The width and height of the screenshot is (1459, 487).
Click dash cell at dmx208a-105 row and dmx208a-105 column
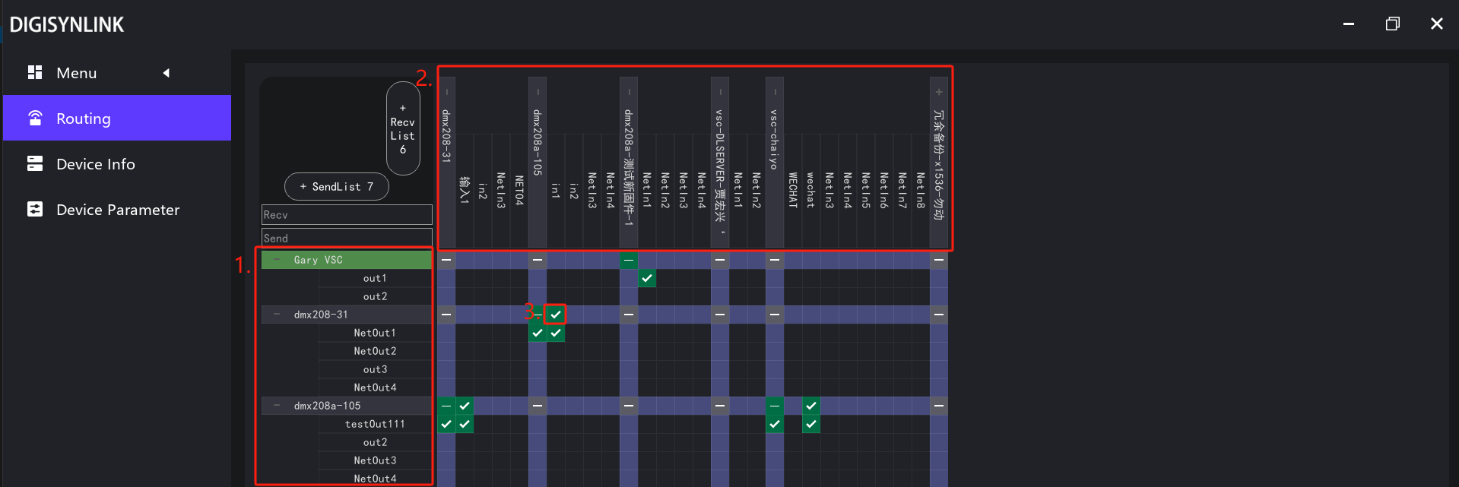click(x=538, y=406)
